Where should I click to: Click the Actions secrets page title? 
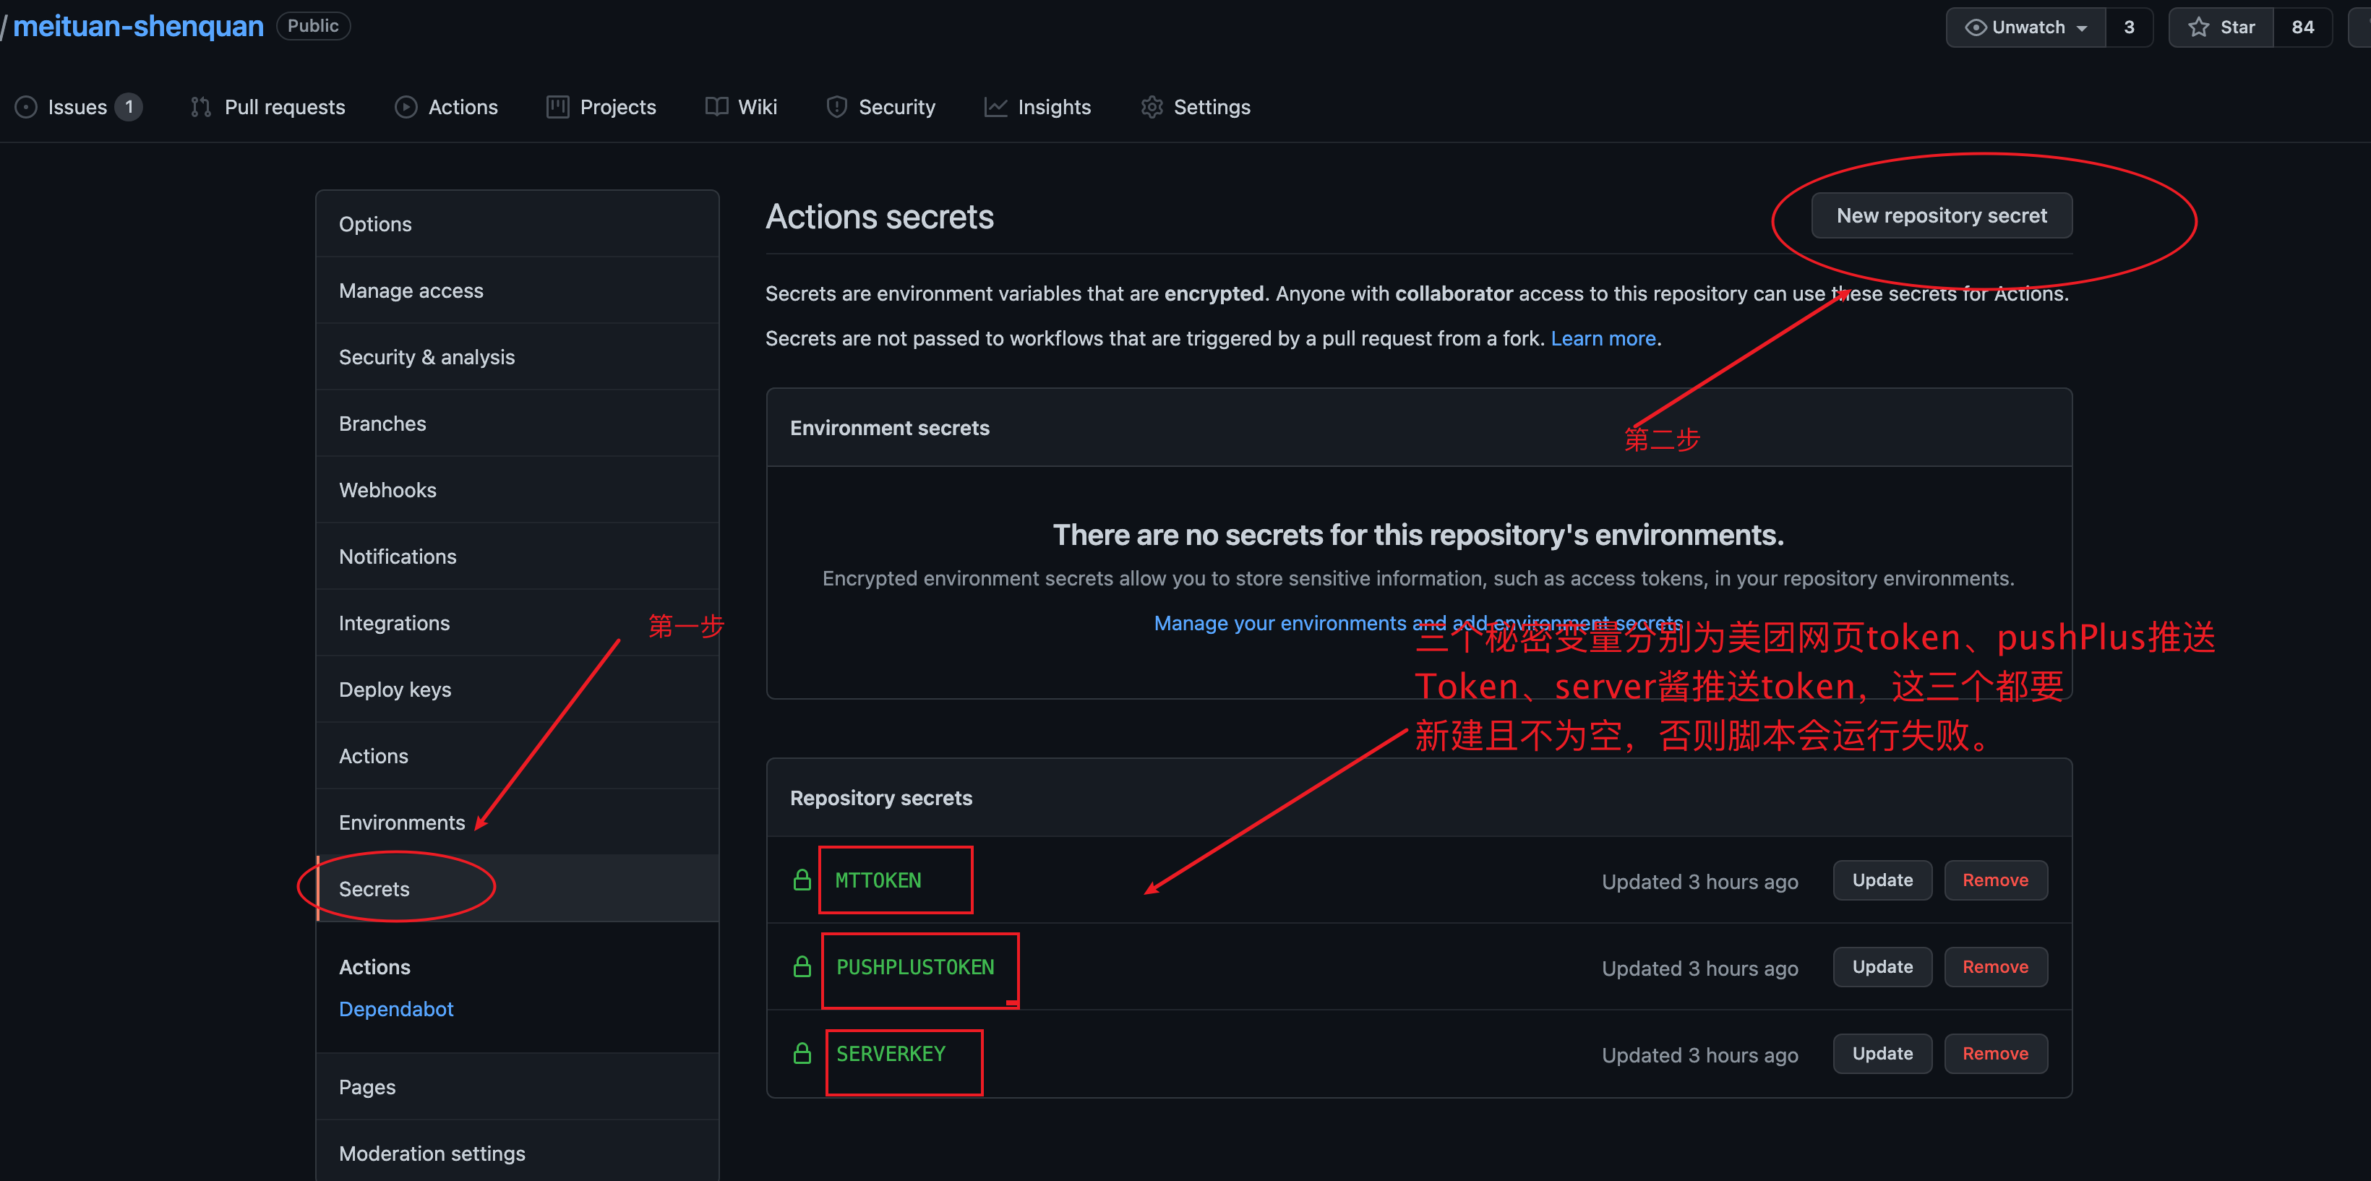(x=879, y=216)
